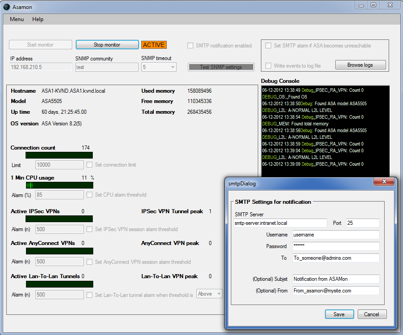Expand the SNMP timeout dropdown

coord(173,67)
